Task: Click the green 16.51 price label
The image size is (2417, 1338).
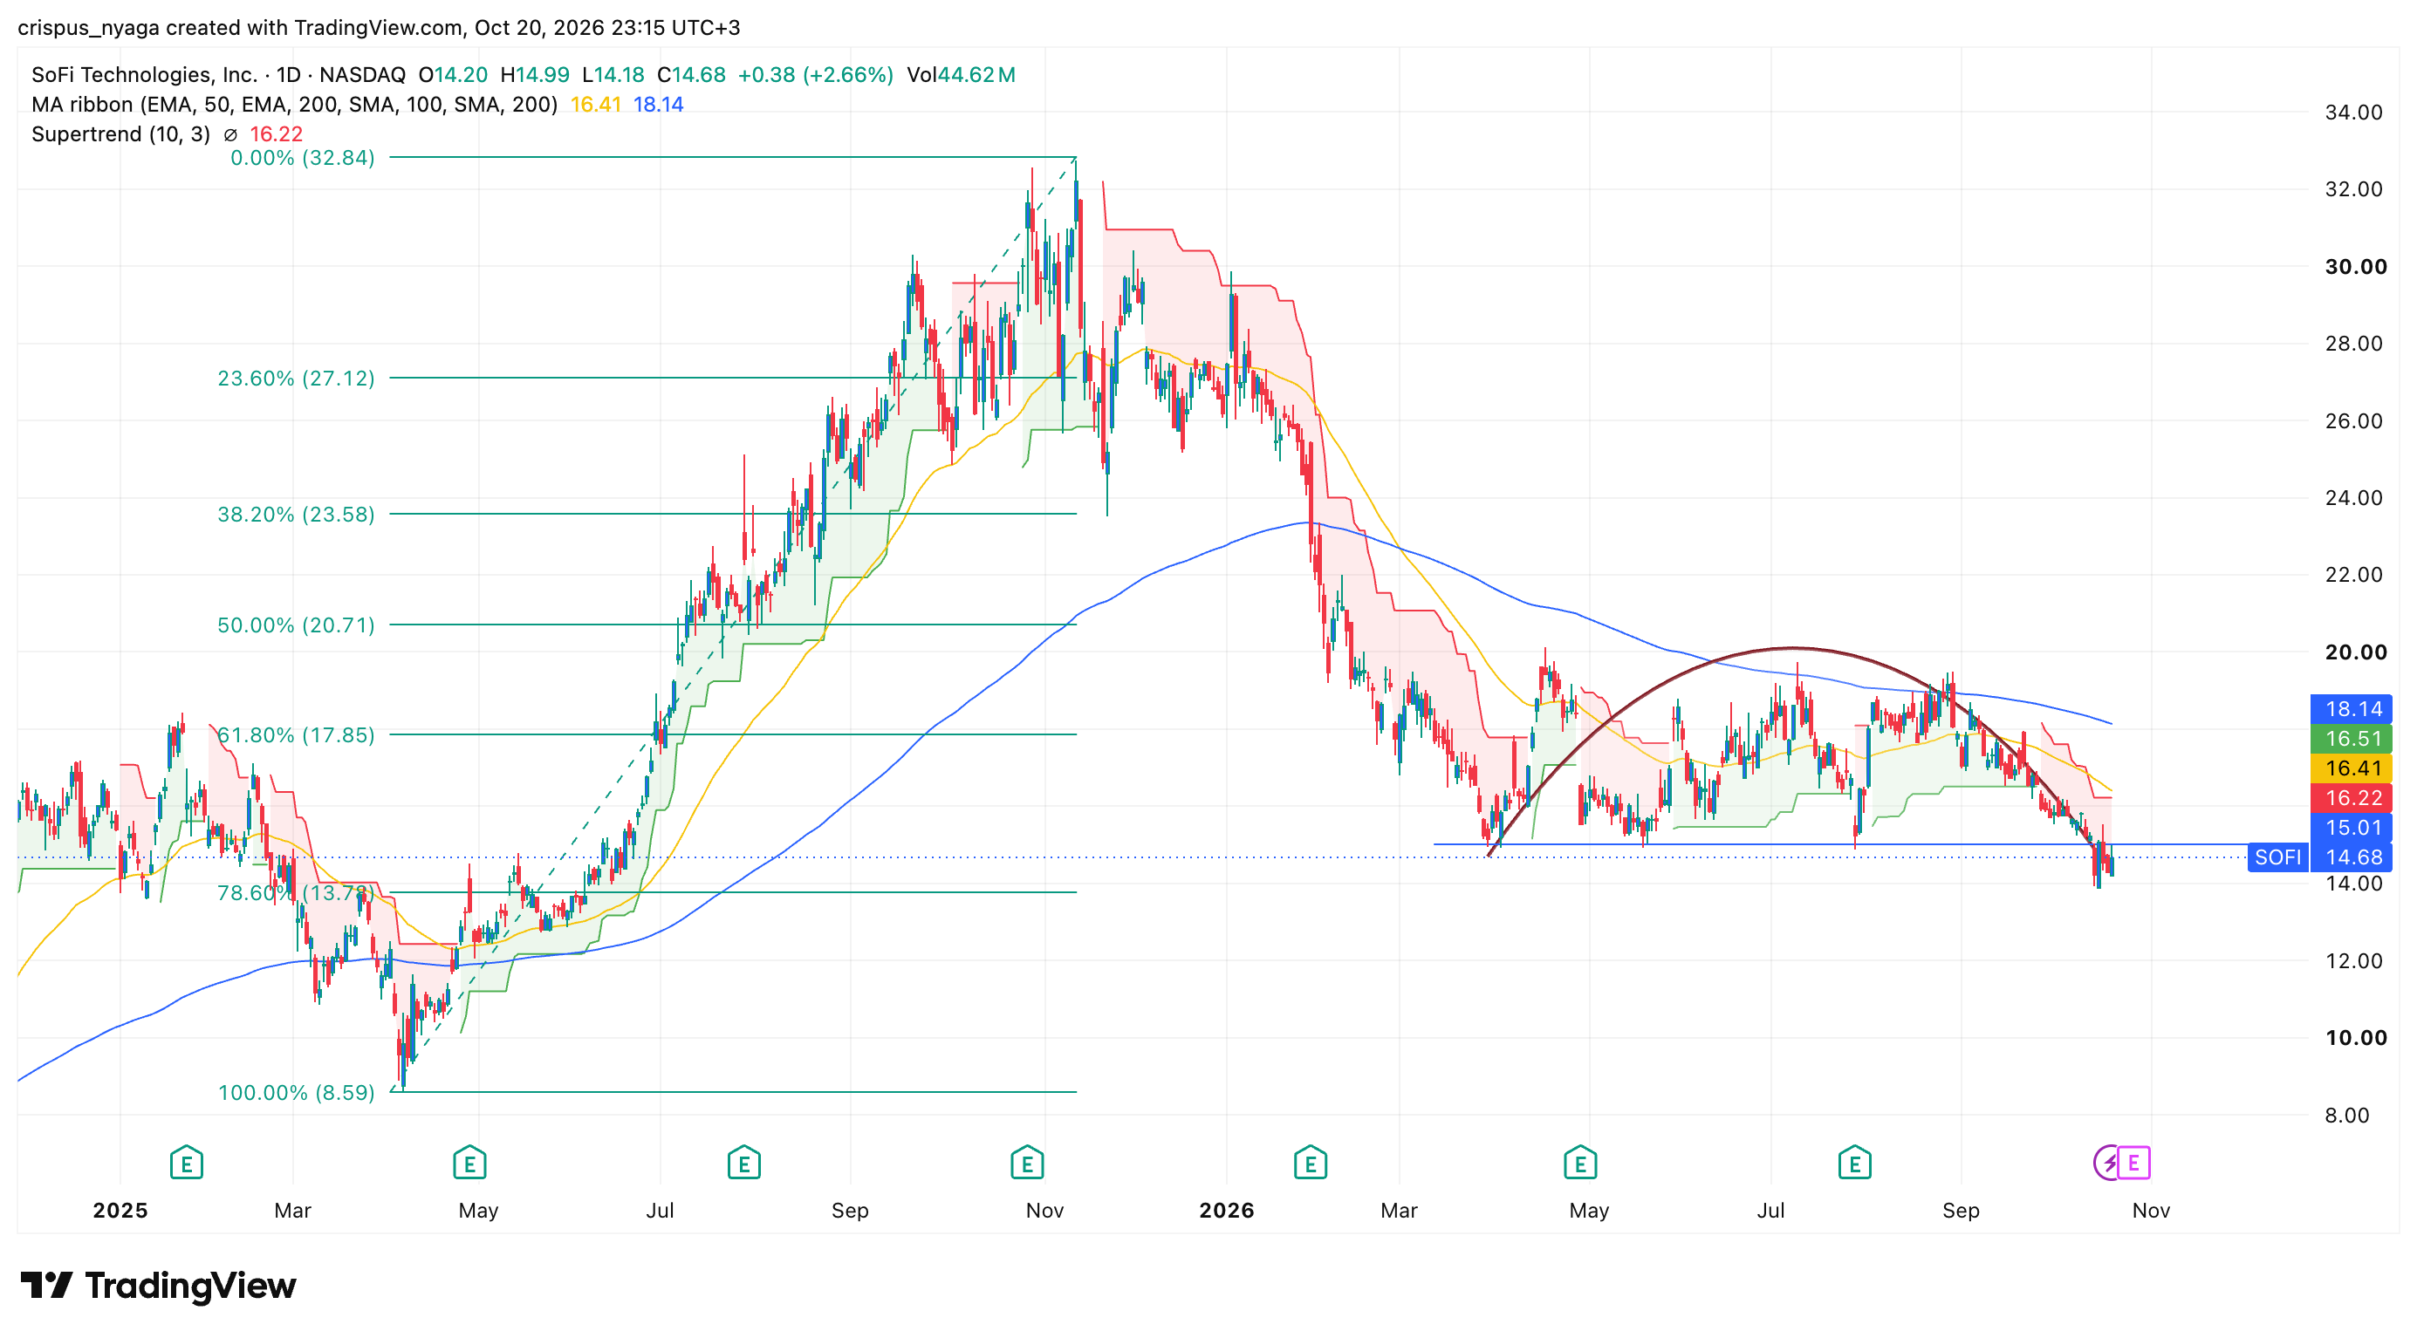Action: coord(2352,739)
